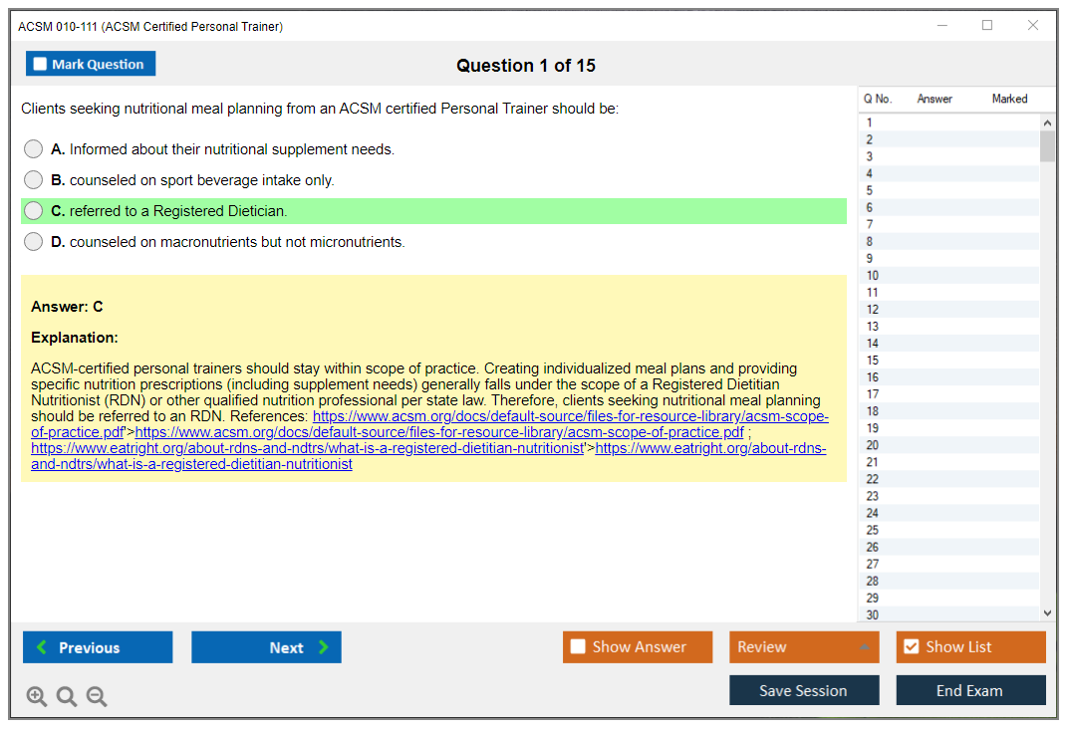Select answer option A radio button
Screen dimensions: 1071x732
[33, 148]
